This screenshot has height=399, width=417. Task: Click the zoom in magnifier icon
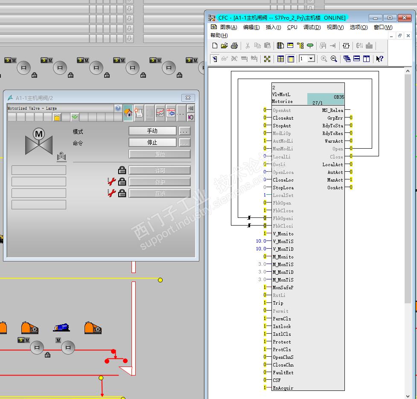[324, 59]
